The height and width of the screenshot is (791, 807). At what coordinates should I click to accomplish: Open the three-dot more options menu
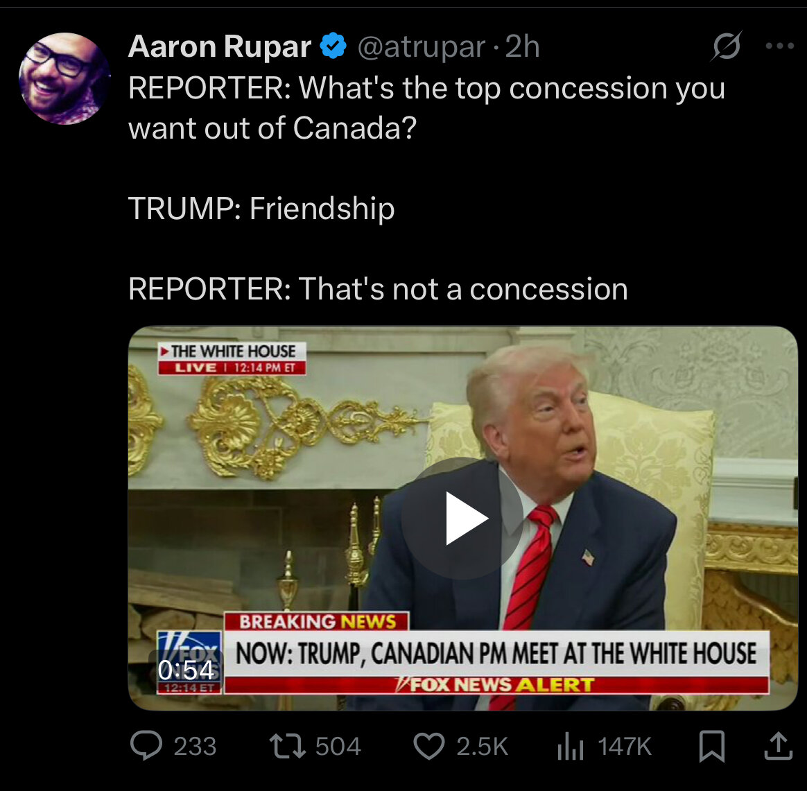pyautogui.click(x=780, y=46)
